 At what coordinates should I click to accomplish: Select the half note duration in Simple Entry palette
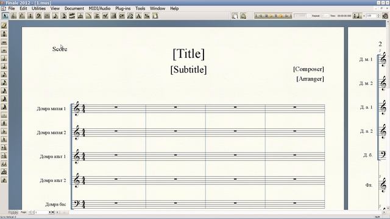tap(4, 58)
